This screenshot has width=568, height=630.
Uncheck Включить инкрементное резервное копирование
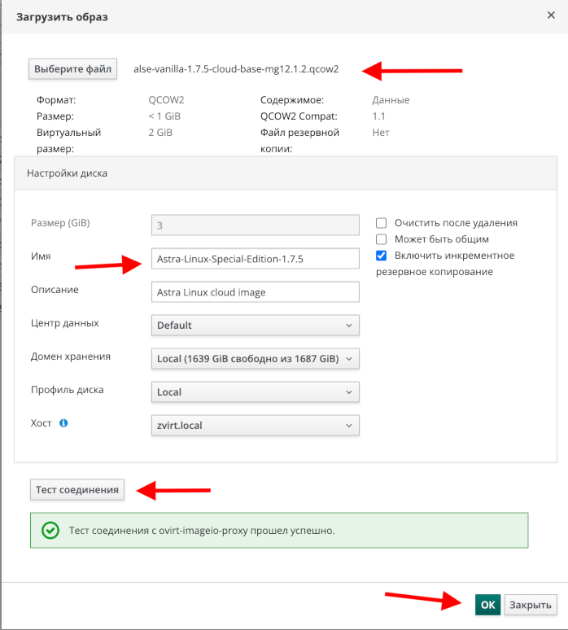tap(380, 256)
